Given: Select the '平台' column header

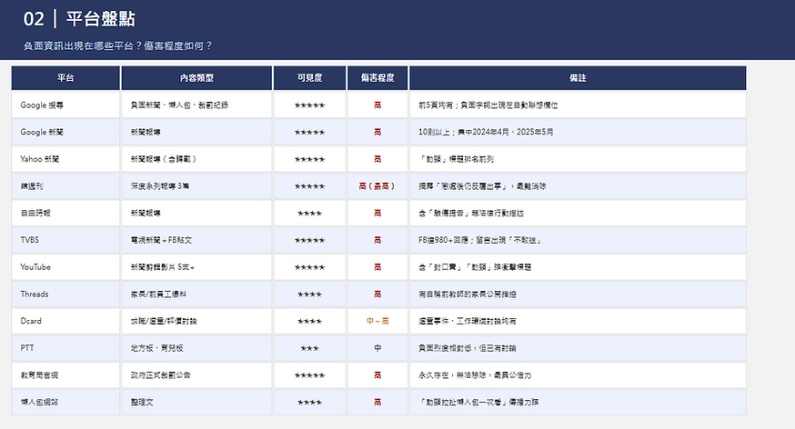Looking at the screenshot, I should (x=65, y=78).
